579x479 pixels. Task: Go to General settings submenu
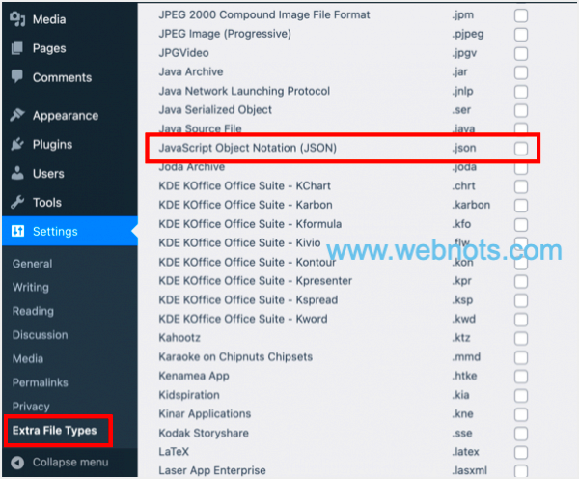(x=33, y=264)
